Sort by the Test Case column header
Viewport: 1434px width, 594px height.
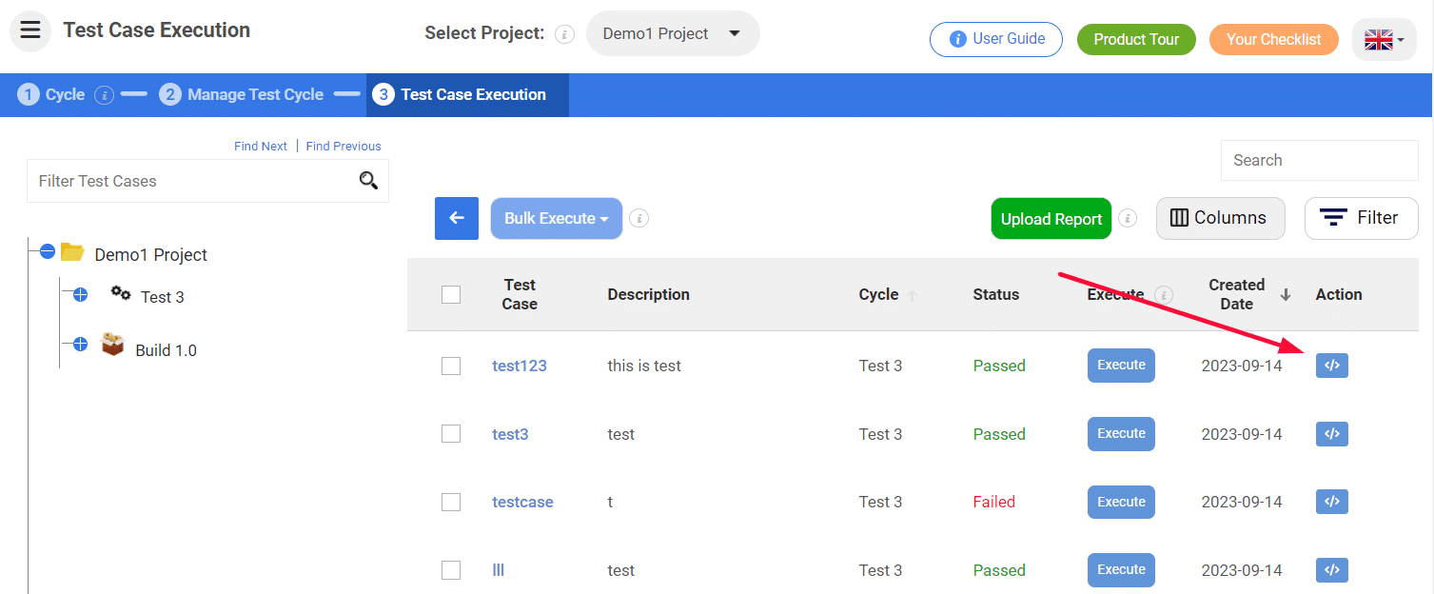tap(520, 294)
